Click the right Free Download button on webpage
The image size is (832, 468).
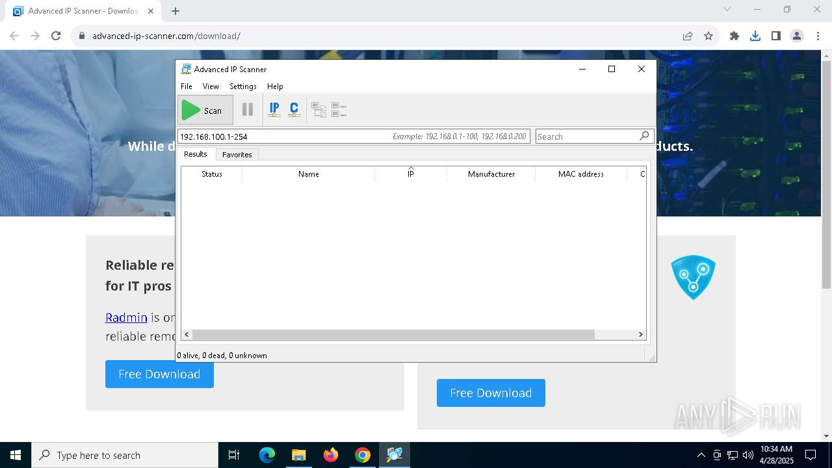491,393
